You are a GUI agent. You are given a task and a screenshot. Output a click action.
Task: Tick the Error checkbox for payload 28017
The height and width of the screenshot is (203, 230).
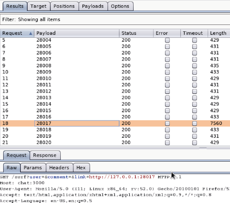167,123
